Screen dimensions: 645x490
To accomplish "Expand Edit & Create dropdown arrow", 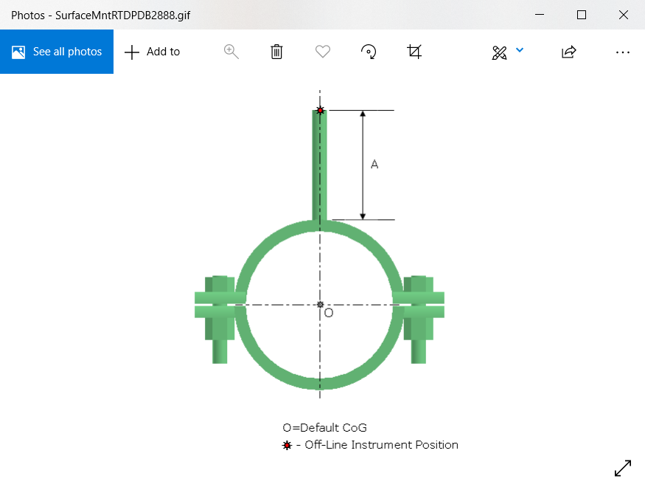I will [520, 50].
